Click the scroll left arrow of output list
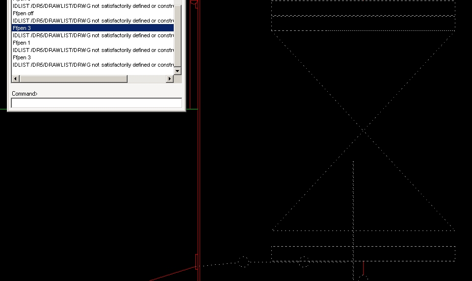 (16, 79)
